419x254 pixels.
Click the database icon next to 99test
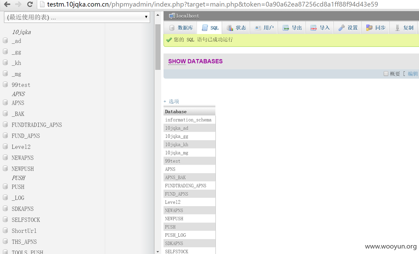pyautogui.click(x=5, y=84)
